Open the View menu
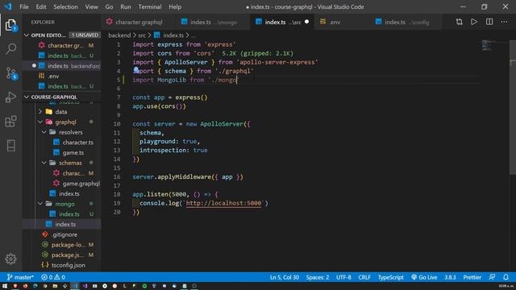516x290 pixels. click(x=91, y=6)
